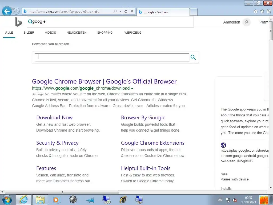
Task: Refresh the page with reload icon
Action: point(126,11)
